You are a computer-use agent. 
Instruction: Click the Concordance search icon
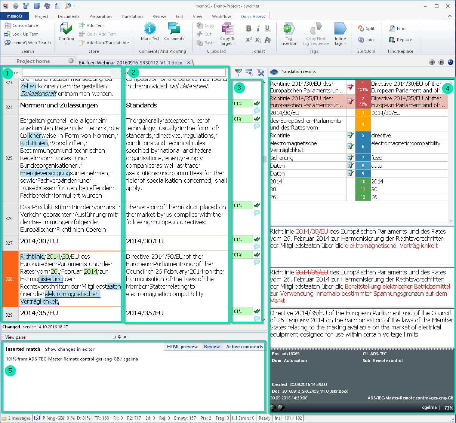[x=7, y=25]
